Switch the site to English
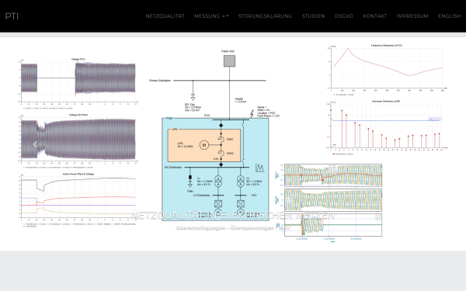 tap(450, 16)
